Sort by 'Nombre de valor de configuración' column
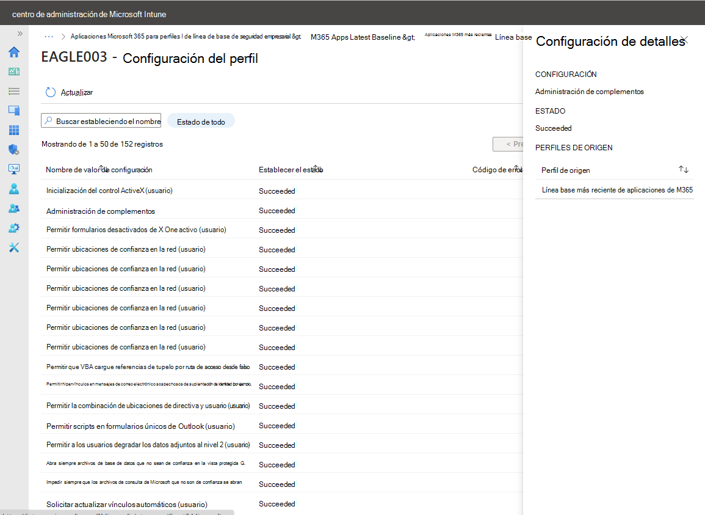 [x=99, y=170]
